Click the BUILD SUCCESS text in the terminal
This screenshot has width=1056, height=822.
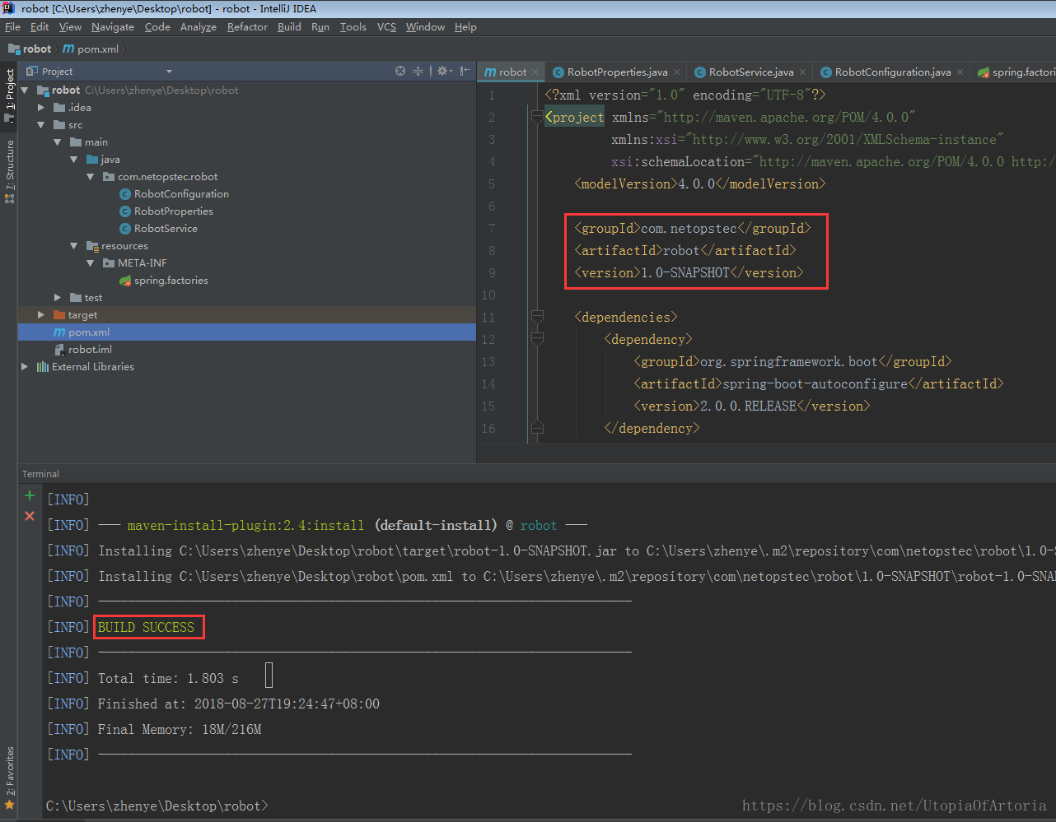click(146, 627)
